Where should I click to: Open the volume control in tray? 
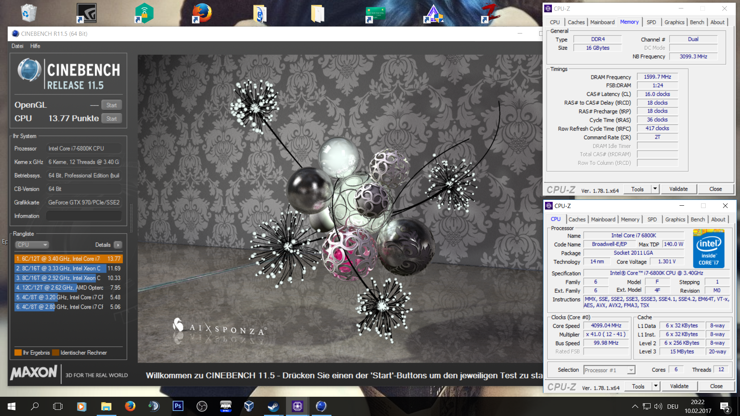658,406
